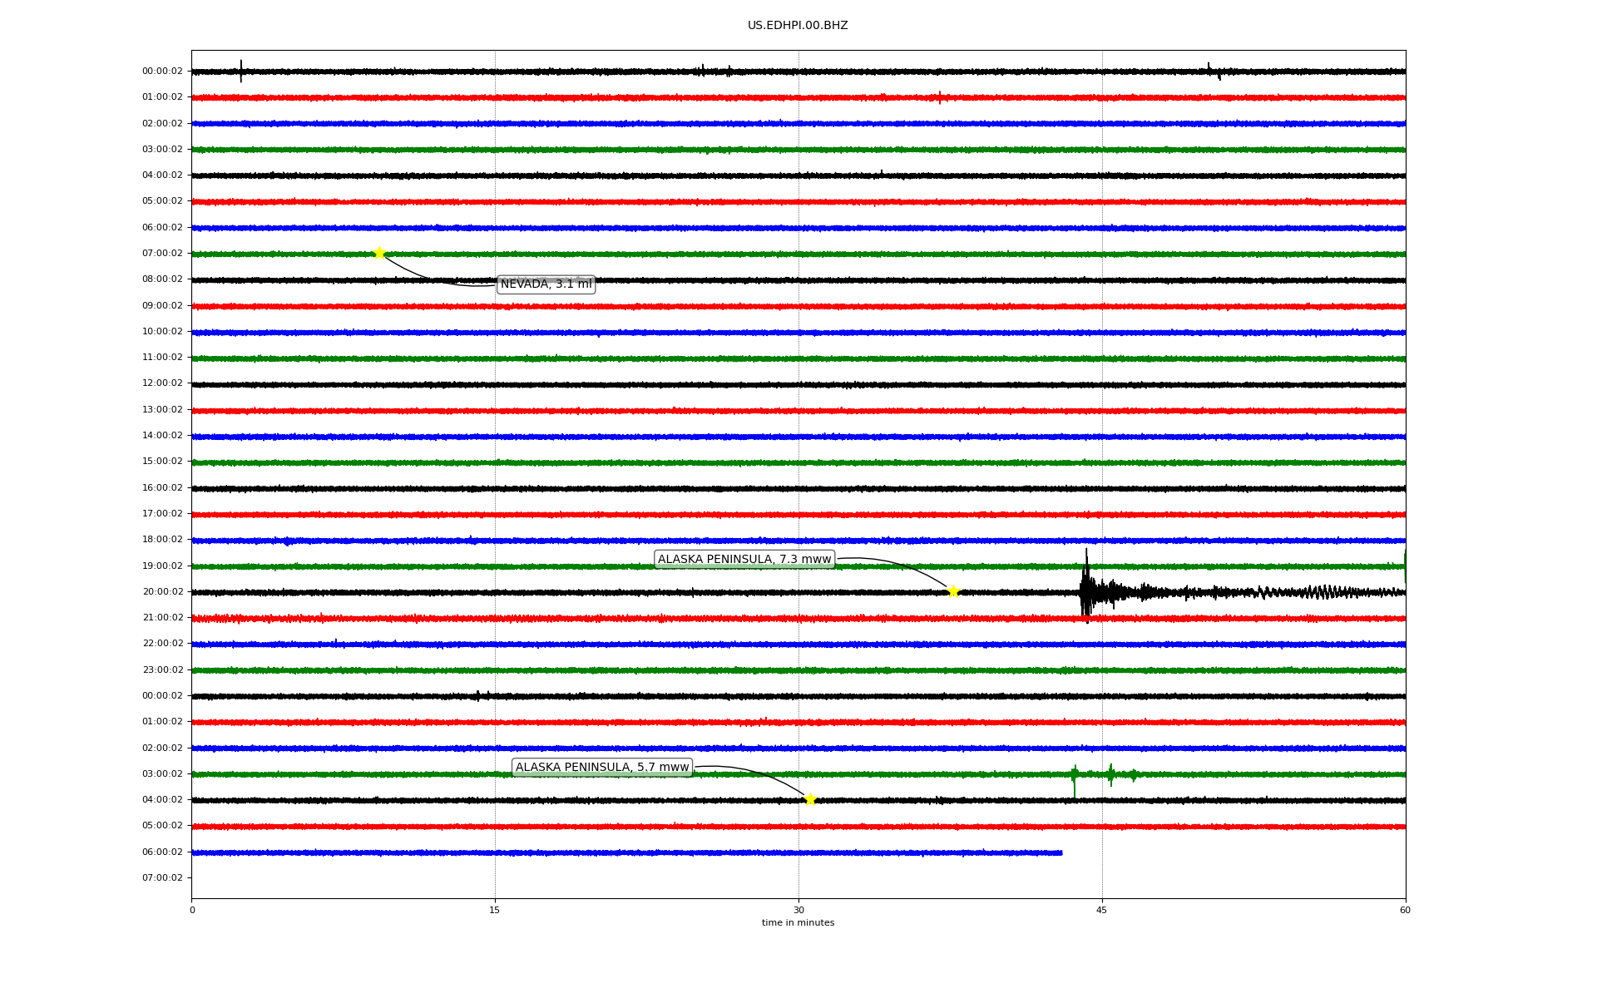Image resolution: width=1597 pixels, height=998 pixels.
Task: Click the 22:00:02 row time label
Action: (162, 644)
